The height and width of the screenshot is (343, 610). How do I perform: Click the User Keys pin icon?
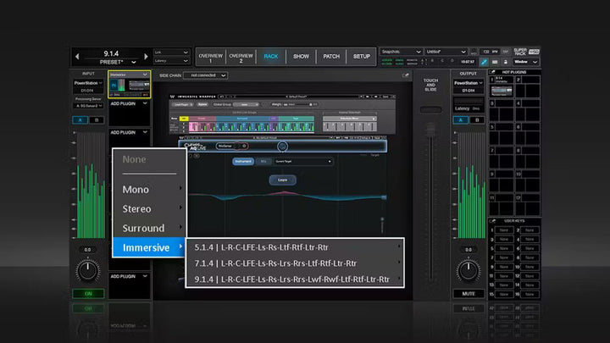point(492,221)
